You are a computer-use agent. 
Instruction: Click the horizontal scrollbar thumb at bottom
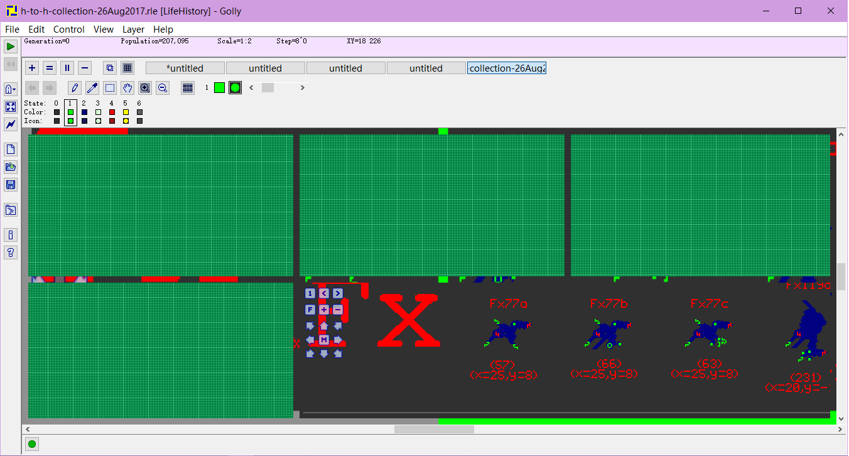434,430
